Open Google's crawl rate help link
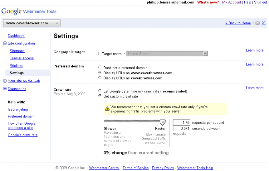Image resolution: width=269 pixels, height=171 pixels. point(23,135)
